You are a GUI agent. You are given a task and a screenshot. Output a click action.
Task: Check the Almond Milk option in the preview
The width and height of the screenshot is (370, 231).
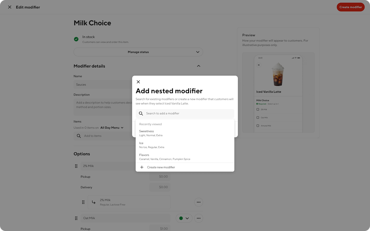pyautogui.click(x=257, y=125)
